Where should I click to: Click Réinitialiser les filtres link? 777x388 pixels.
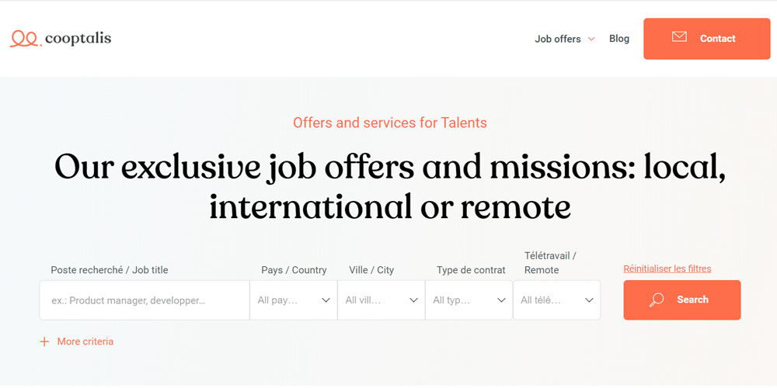(667, 268)
